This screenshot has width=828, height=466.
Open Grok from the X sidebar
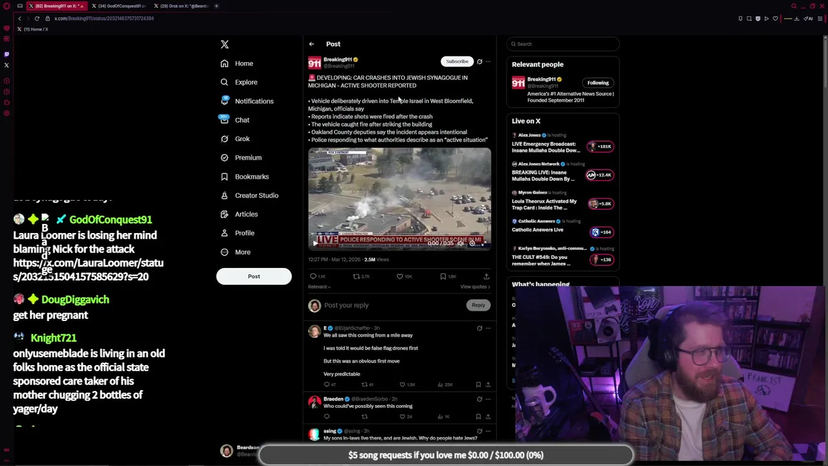pyautogui.click(x=235, y=139)
